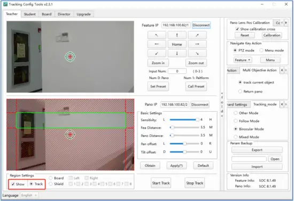
Task: Click Start Track button
Action: click(161, 183)
